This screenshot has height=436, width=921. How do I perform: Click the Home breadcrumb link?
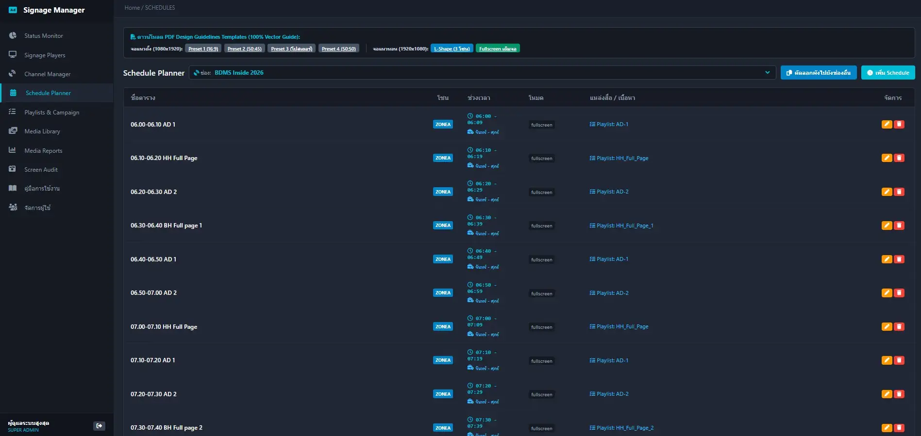click(x=132, y=8)
